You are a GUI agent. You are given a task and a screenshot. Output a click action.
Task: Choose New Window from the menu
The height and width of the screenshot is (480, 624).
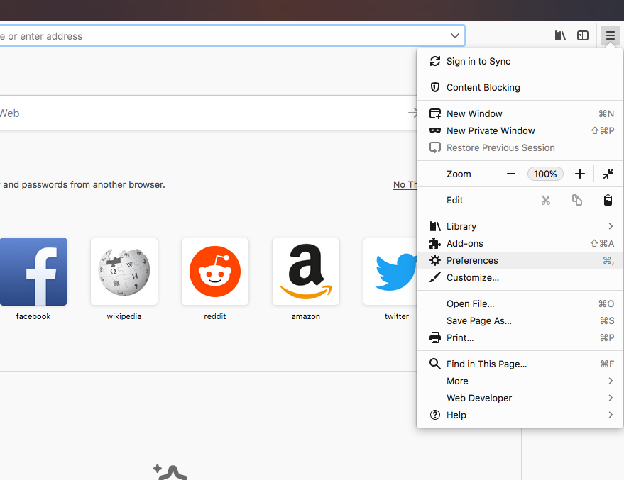[520, 113]
